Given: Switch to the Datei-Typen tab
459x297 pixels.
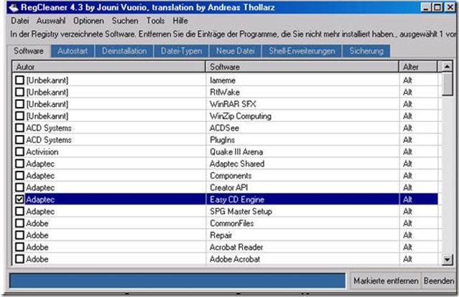Looking at the screenshot, I should tap(181, 51).
